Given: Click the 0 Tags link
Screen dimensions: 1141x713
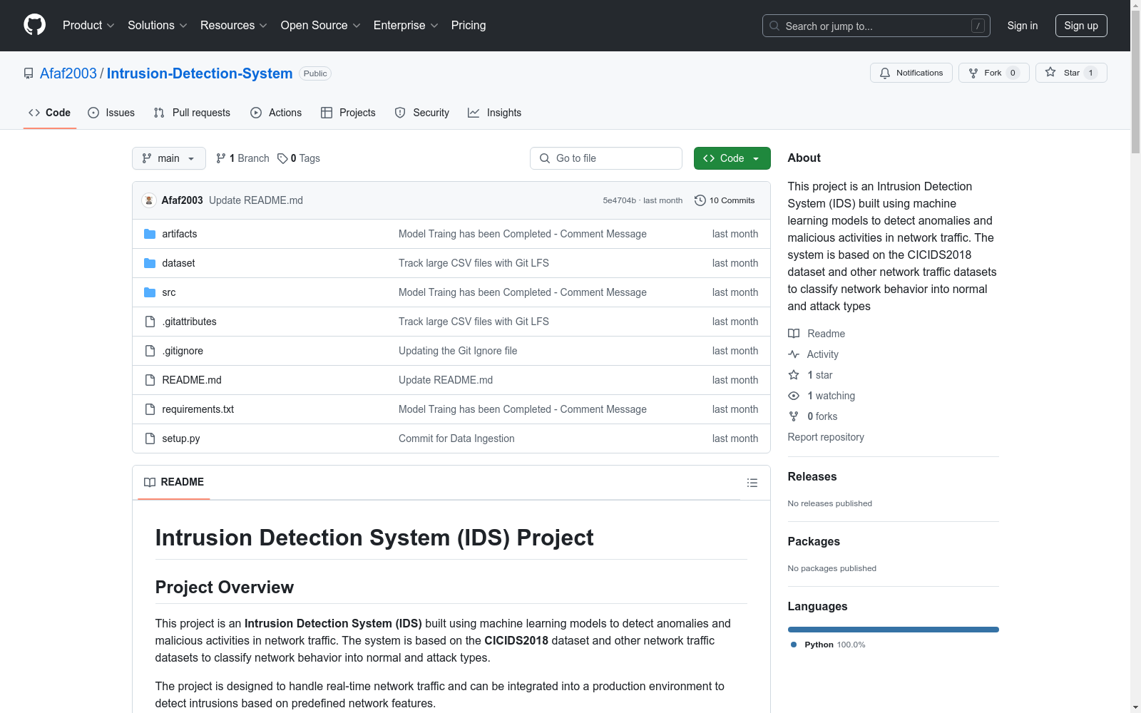Looking at the screenshot, I should 299,158.
